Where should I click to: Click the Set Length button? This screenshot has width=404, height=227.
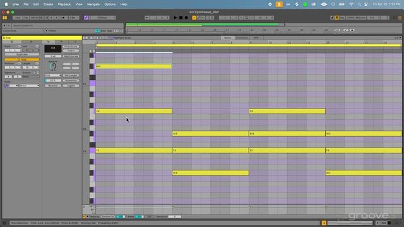click(x=71, y=76)
